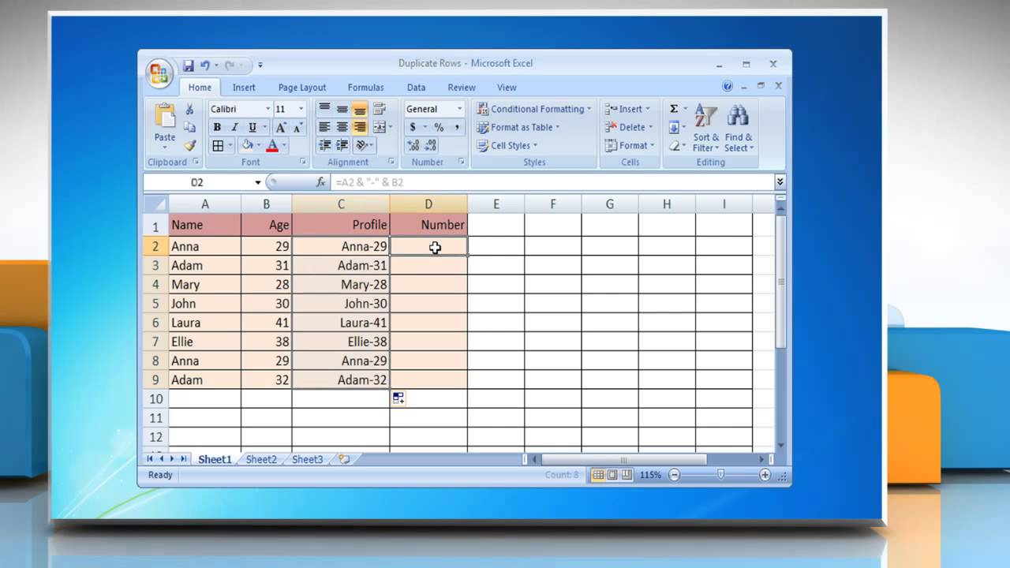Toggle right text alignment
The image size is (1010, 568).
tap(360, 127)
